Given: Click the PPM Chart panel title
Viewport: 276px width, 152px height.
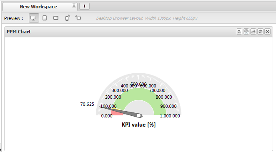Looking at the screenshot, I should click(19, 32).
